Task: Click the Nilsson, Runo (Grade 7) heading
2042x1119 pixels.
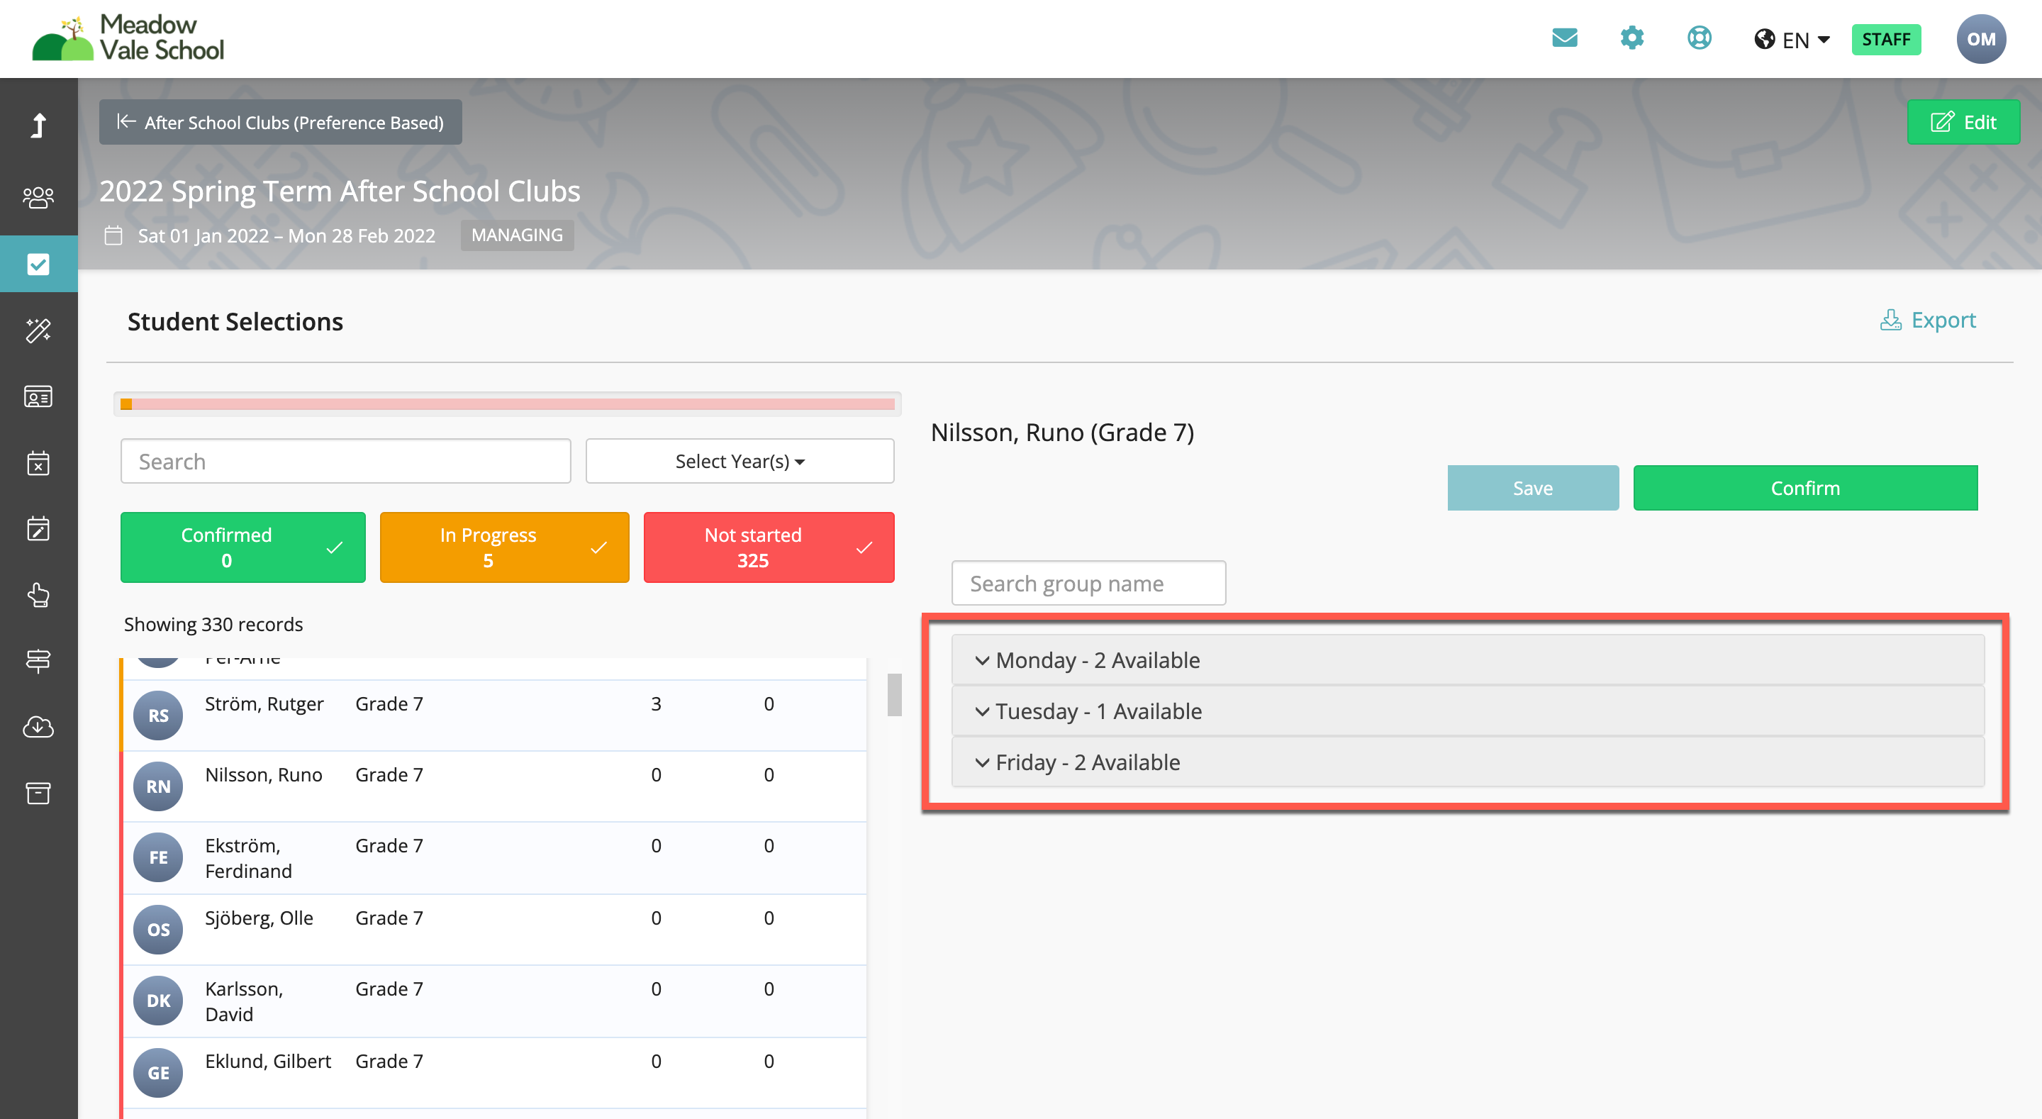Action: pos(1062,433)
